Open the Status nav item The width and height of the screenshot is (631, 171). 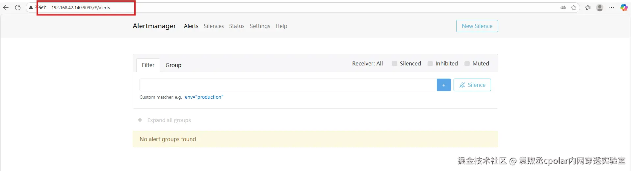click(x=237, y=26)
